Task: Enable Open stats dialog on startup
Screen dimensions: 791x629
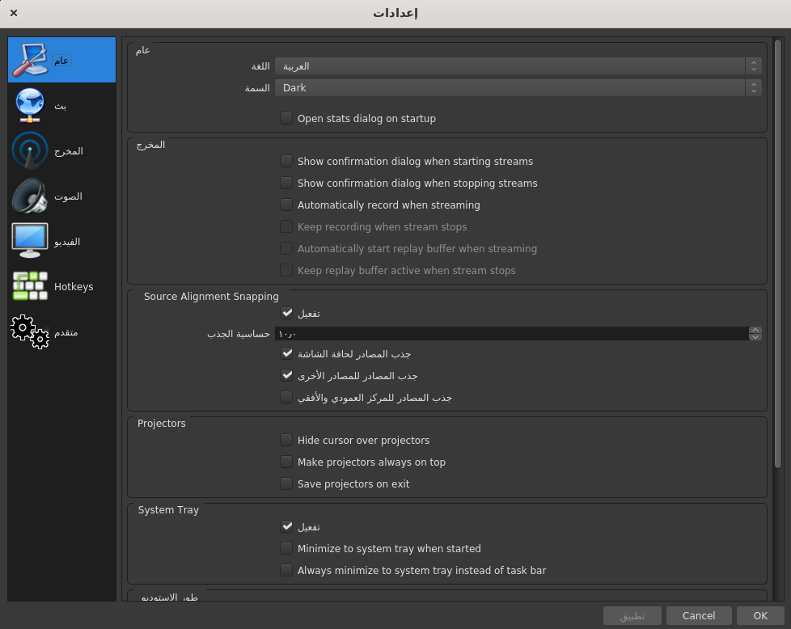Action: [286, 118]
